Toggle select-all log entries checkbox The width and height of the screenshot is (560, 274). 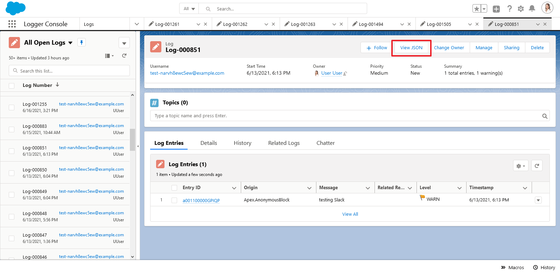(174, 188)
